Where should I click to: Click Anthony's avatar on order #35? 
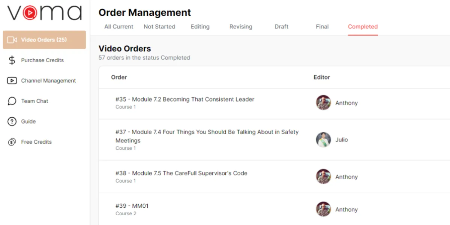[323, 103]
